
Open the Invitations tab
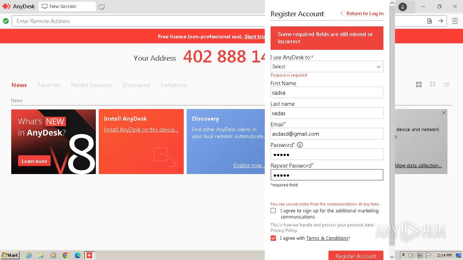coord(174,85)
